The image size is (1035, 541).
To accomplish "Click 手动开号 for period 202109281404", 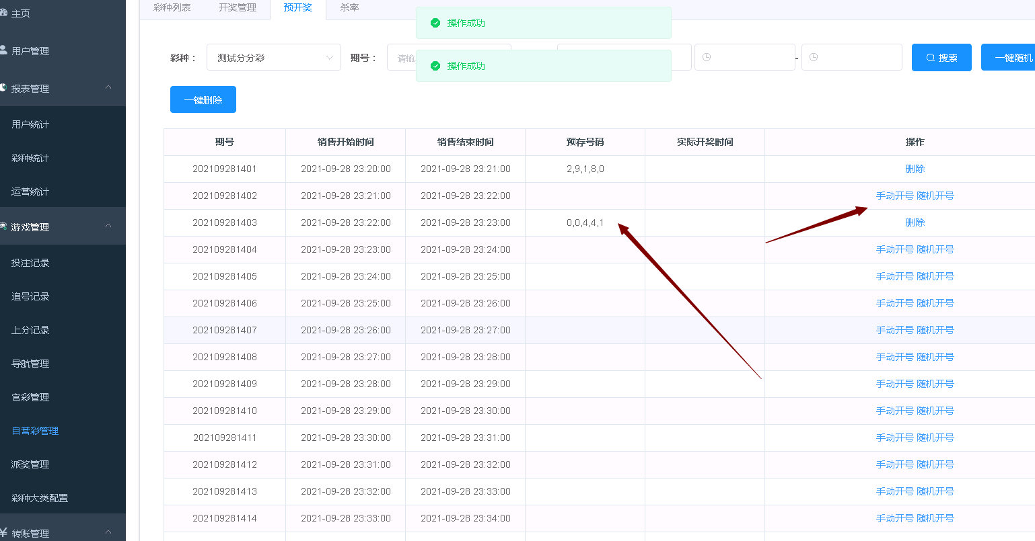I will [894, 249].
